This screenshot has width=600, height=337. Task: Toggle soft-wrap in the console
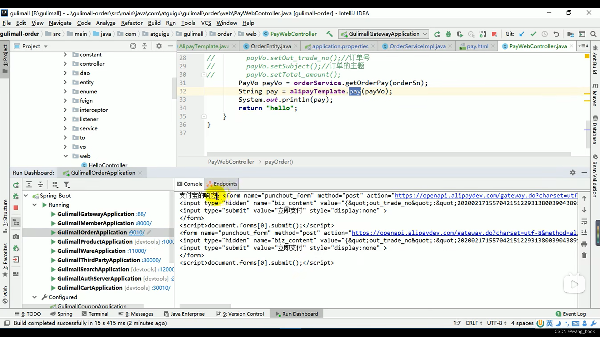(x=584, y=222)
